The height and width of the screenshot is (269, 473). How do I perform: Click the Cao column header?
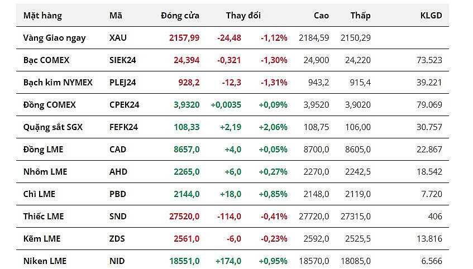pyautogui.click(x=321, y=16)
